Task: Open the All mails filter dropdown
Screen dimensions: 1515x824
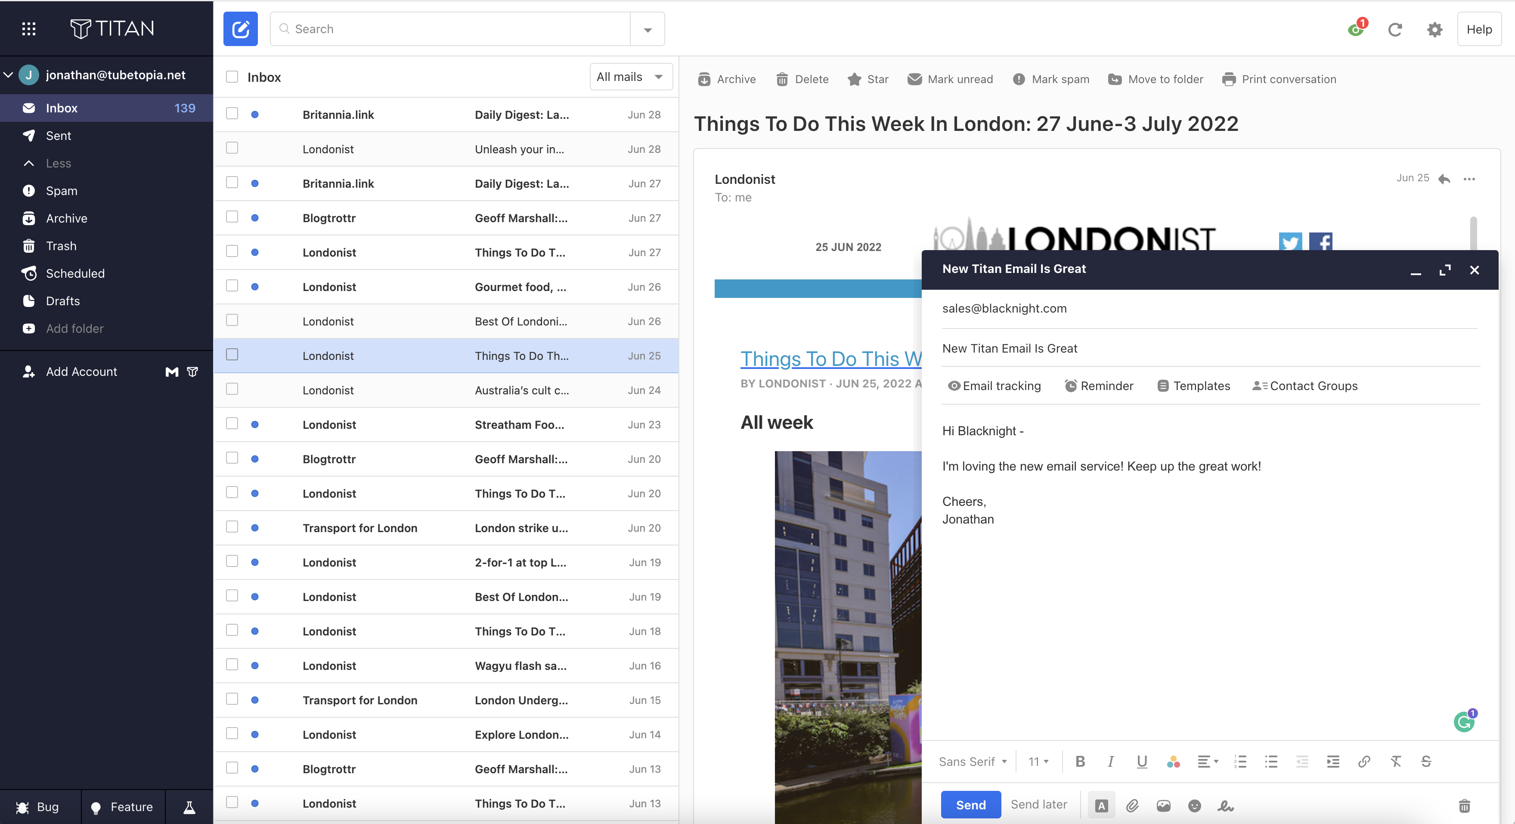Action: point(630,77)
